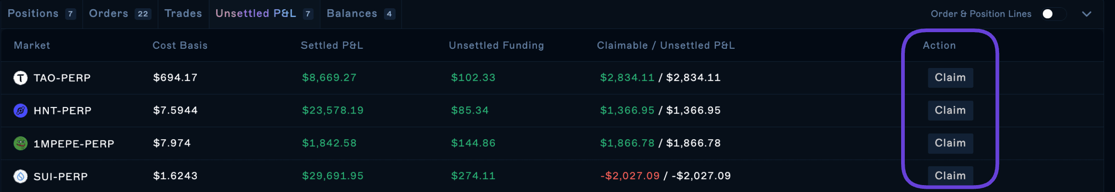Click settled P&L $23,578.19

(333, 110)
